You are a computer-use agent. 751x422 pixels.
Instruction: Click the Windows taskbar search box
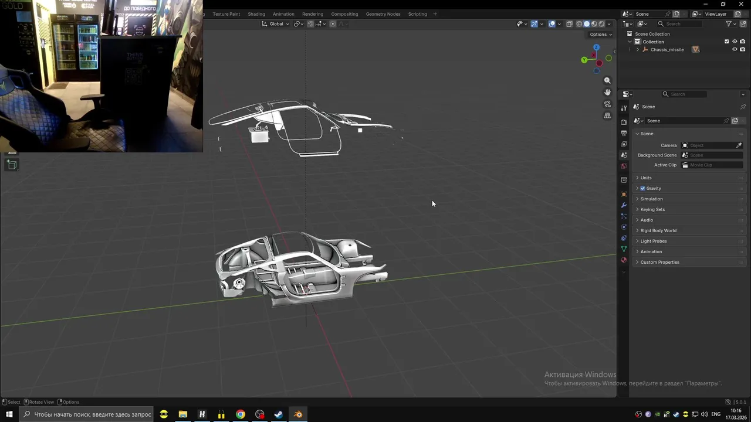tap(86, 414)
